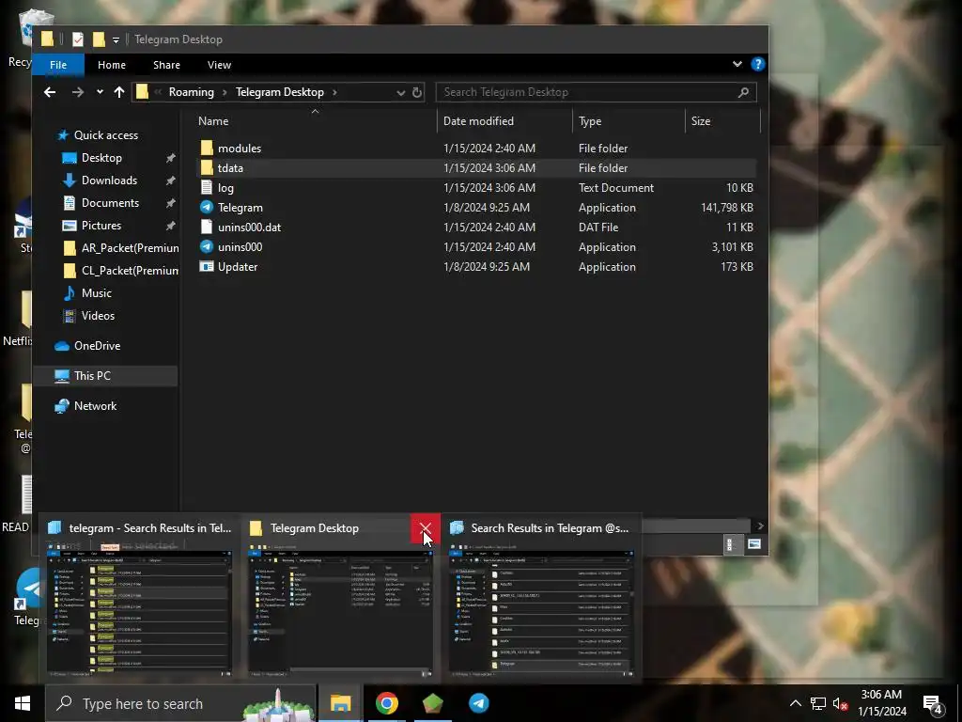Switch to the Home ribbon tab

coord(112,65)
